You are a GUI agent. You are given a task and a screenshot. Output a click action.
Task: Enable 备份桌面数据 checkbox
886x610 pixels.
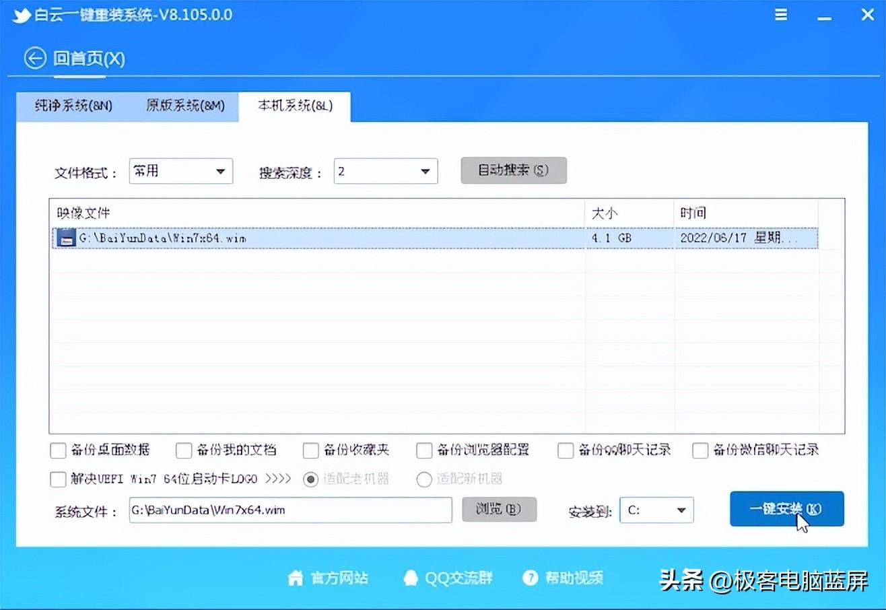tap(59, 450)
